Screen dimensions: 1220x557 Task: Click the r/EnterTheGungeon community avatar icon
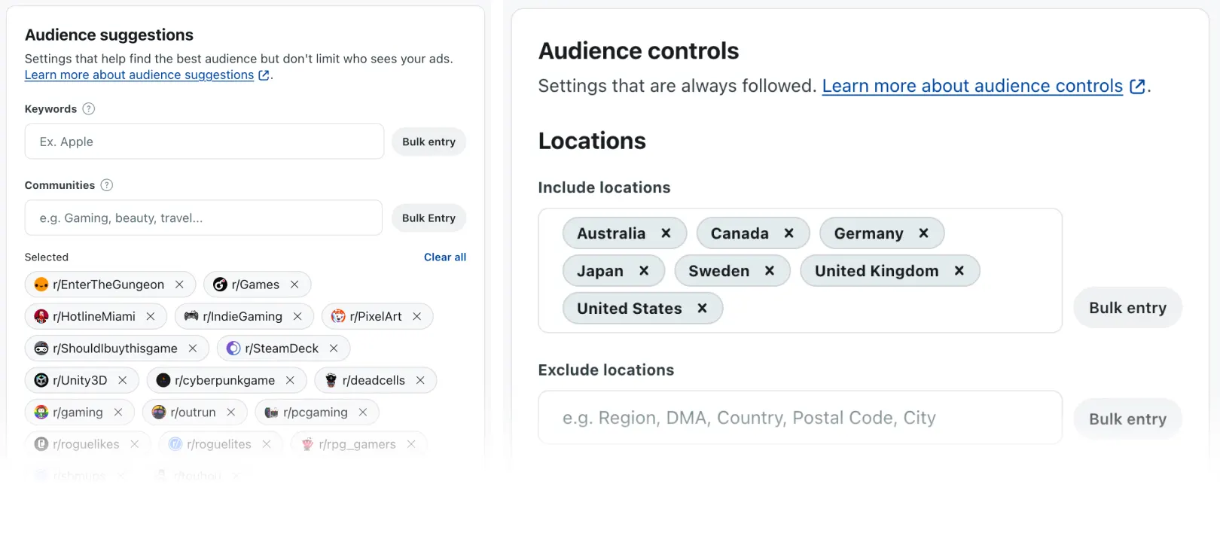41,285
